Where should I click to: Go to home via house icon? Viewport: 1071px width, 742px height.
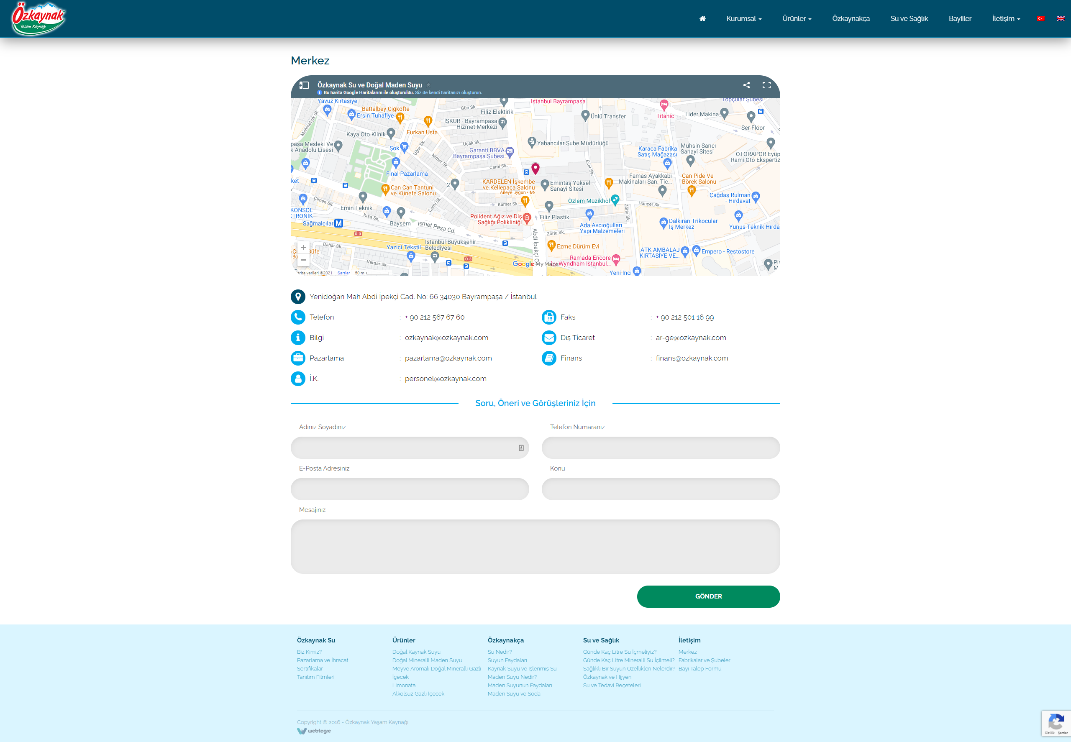point(702,18)
